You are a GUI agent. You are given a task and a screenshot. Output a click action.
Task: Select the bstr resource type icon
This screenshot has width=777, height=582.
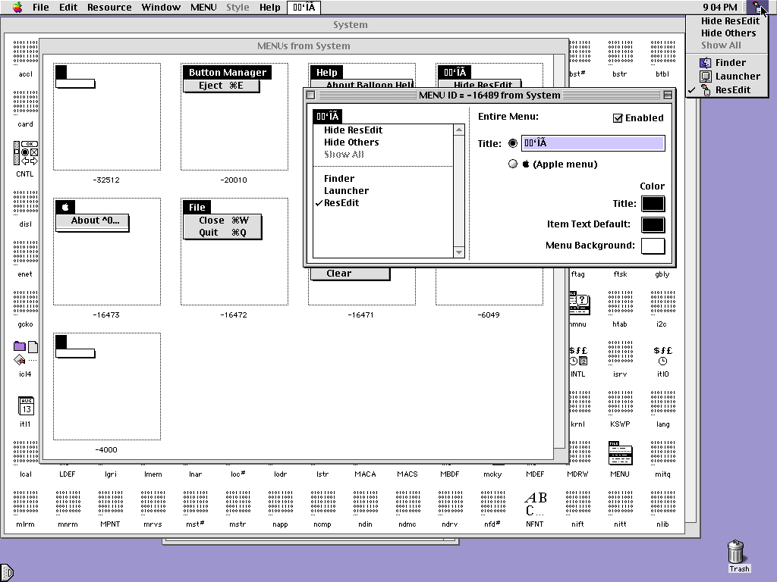621,53
